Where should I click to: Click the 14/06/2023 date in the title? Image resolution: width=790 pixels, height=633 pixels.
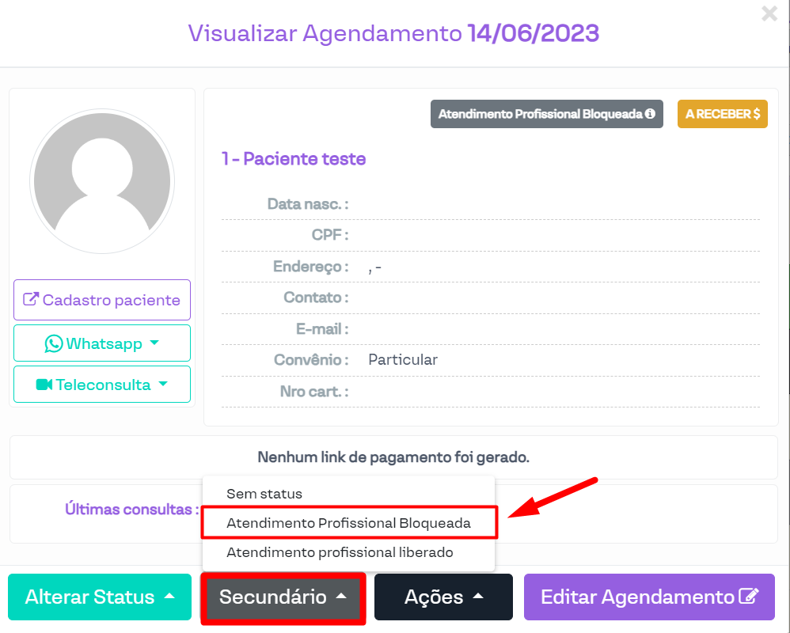[533, 33]
